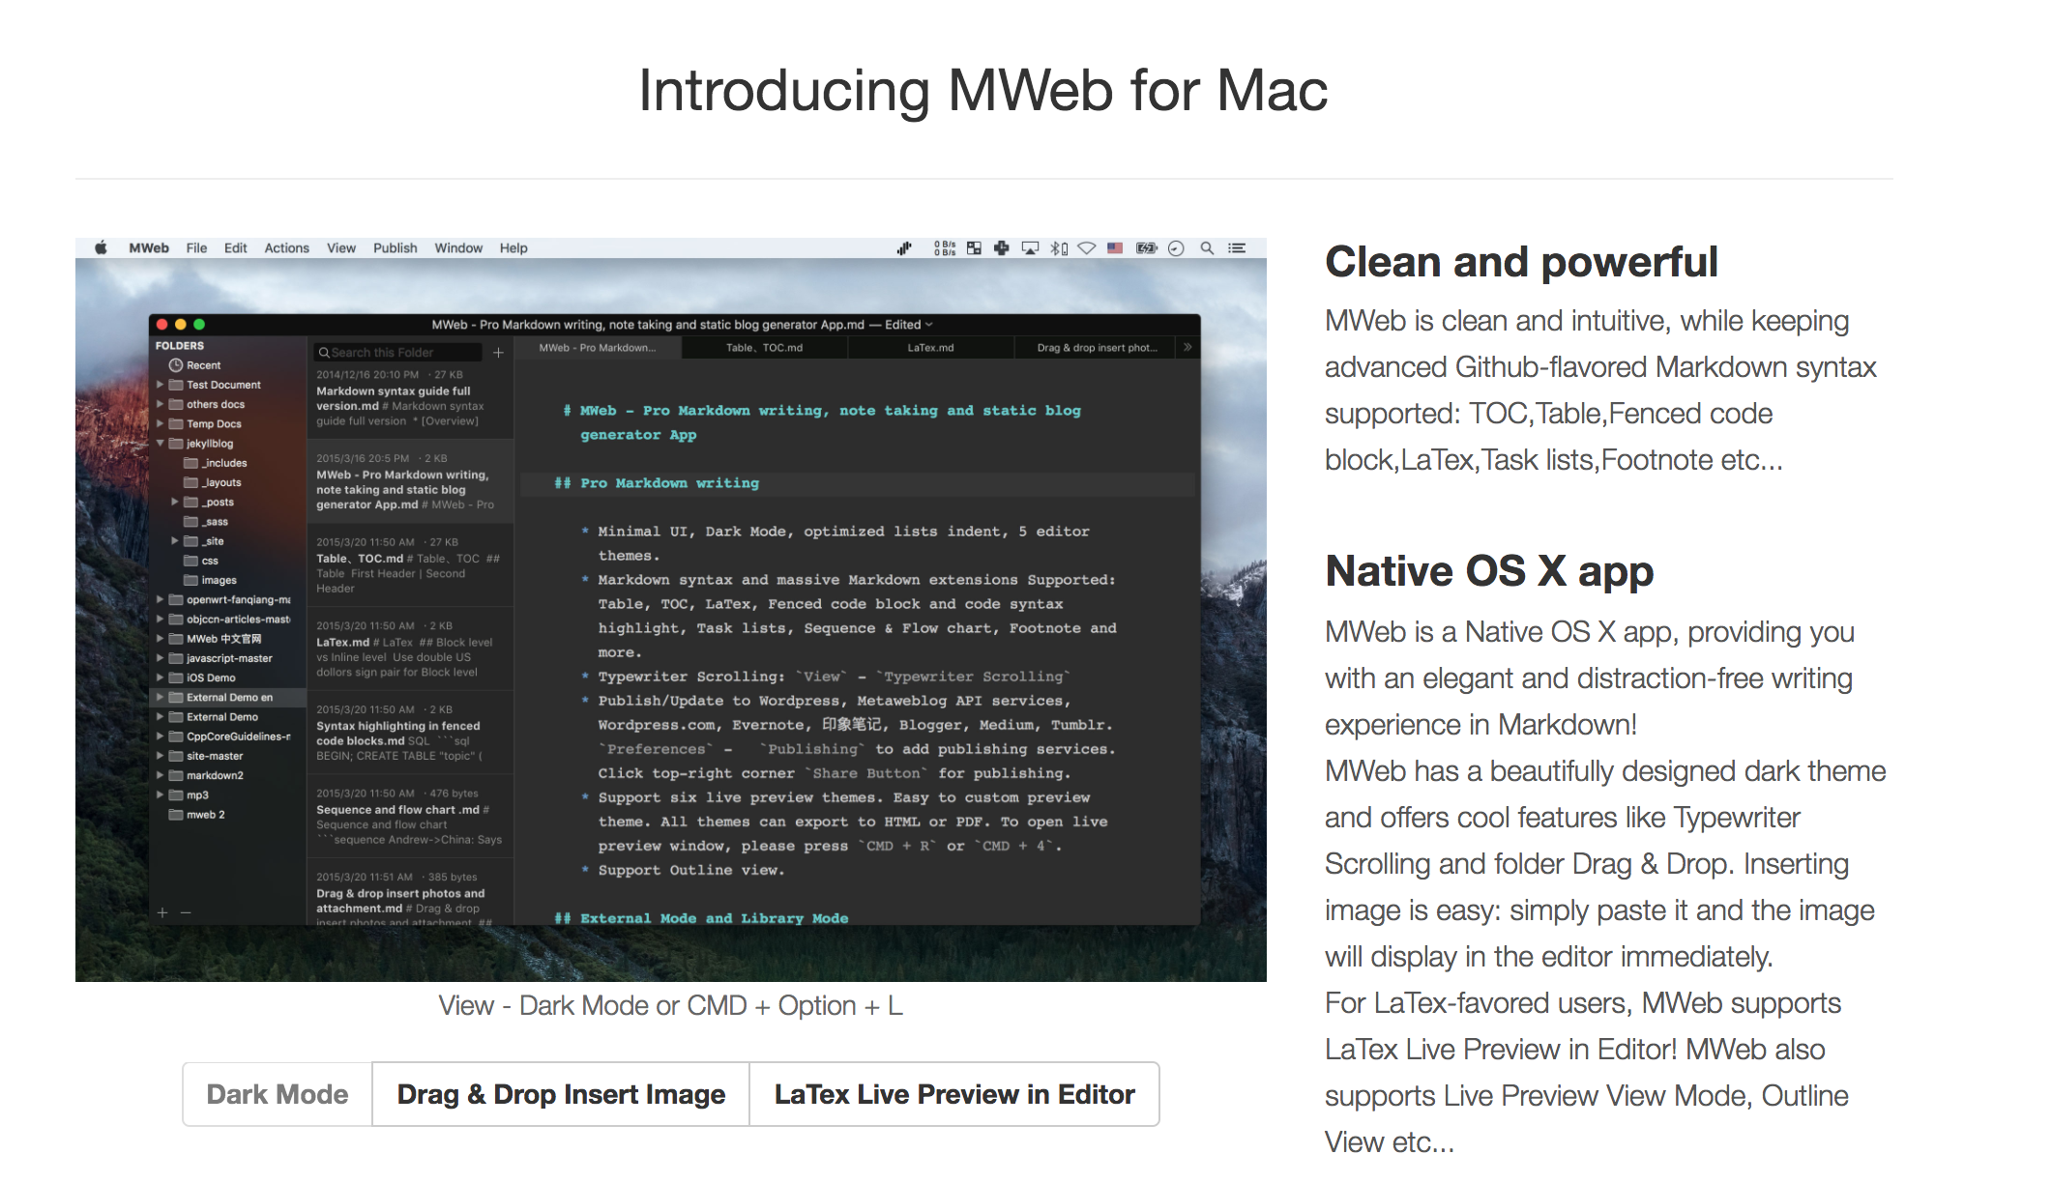Click the clock icon in the menu bar
2052x1183 pixels.
point(1176,248)
